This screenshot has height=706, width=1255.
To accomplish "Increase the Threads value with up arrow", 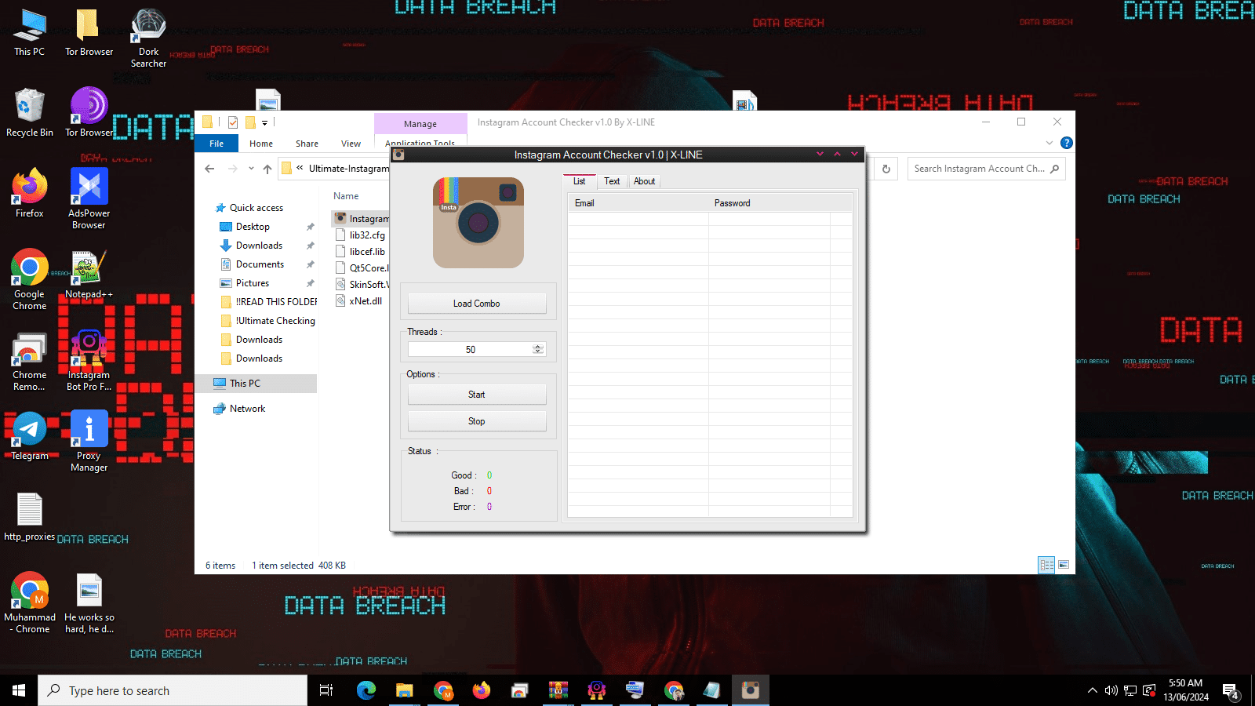I will tap(538, 347).
